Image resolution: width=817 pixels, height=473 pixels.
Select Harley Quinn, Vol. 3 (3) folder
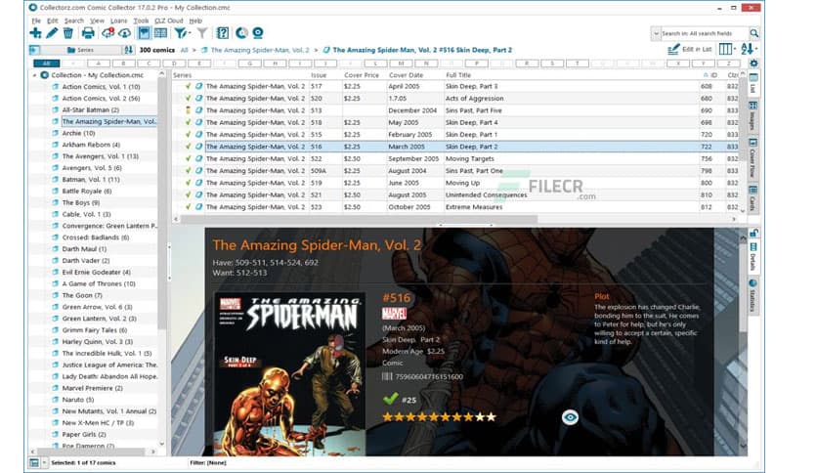click(97, 342)
